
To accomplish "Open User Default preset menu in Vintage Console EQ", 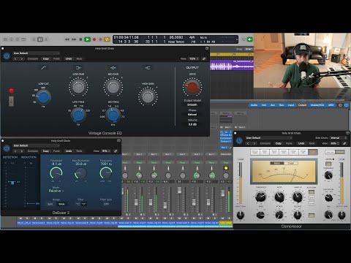I will tap(36, 53).
